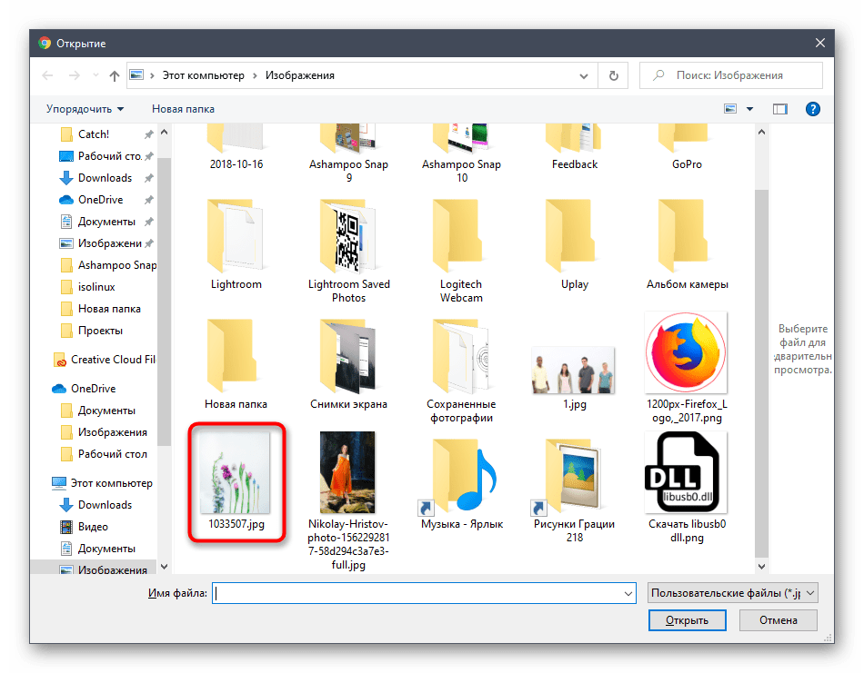The width and height of the screenshot is (864, 673).
Task: Click the change view icon
Action: pyautogui.click(x=730, y=109)
